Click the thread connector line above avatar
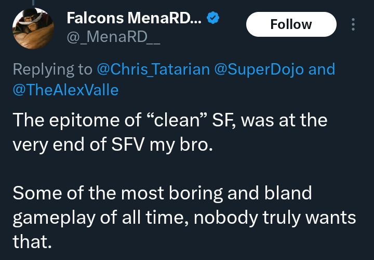Screen dimensions: 374x260 coord(33,3)
